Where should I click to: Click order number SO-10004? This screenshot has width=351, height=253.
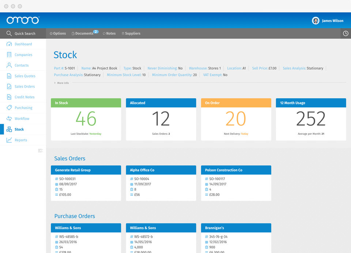click(x=141, y=179)
